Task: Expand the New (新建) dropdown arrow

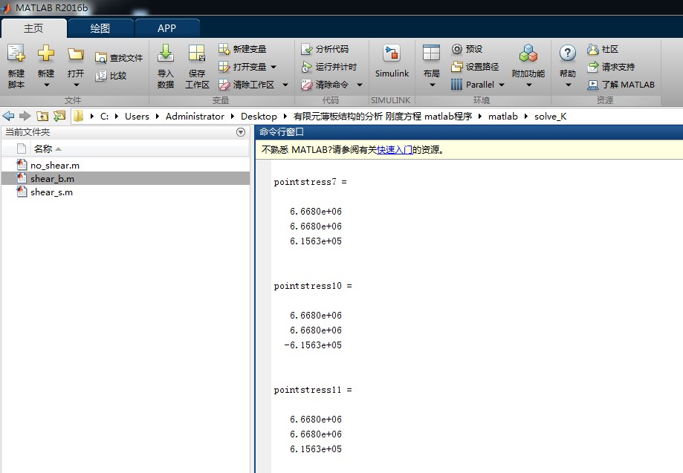Action: click(46, 85)
